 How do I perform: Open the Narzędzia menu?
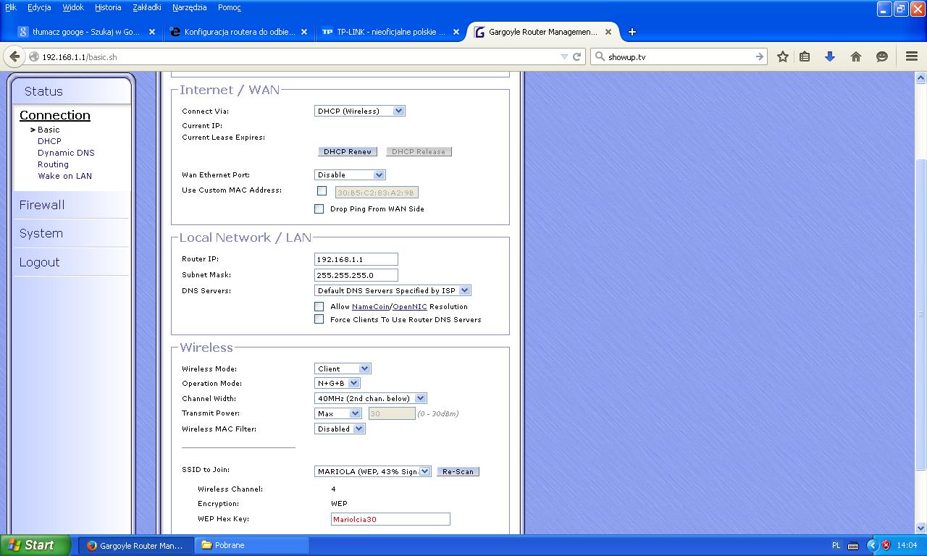[190, 7]
